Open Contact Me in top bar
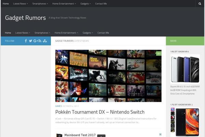Viewport: 205px width, 137px height. [x=101, y=4]
